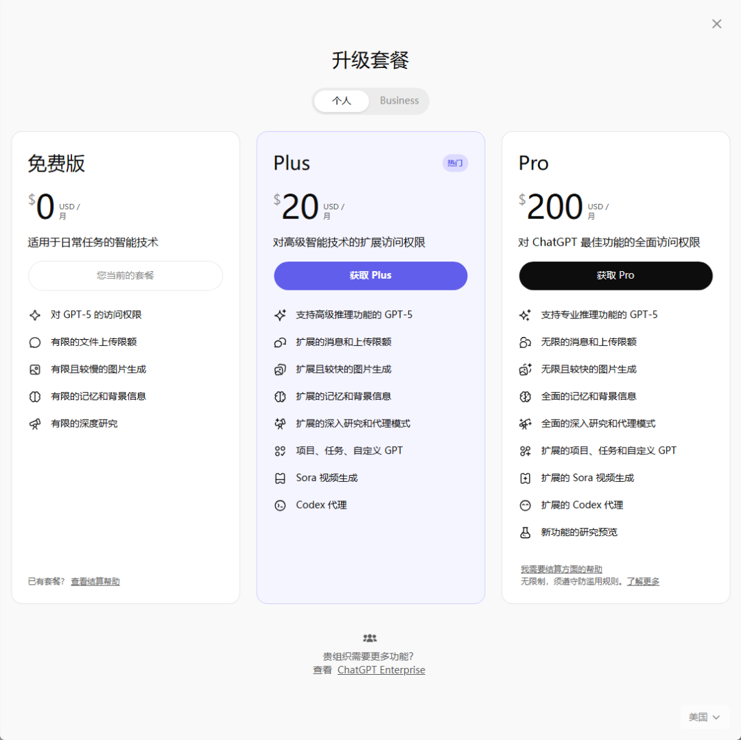This screenshot has width=741, height=740.
Task: Close the upgrade plan dialog with X
Action: [717, 23]
